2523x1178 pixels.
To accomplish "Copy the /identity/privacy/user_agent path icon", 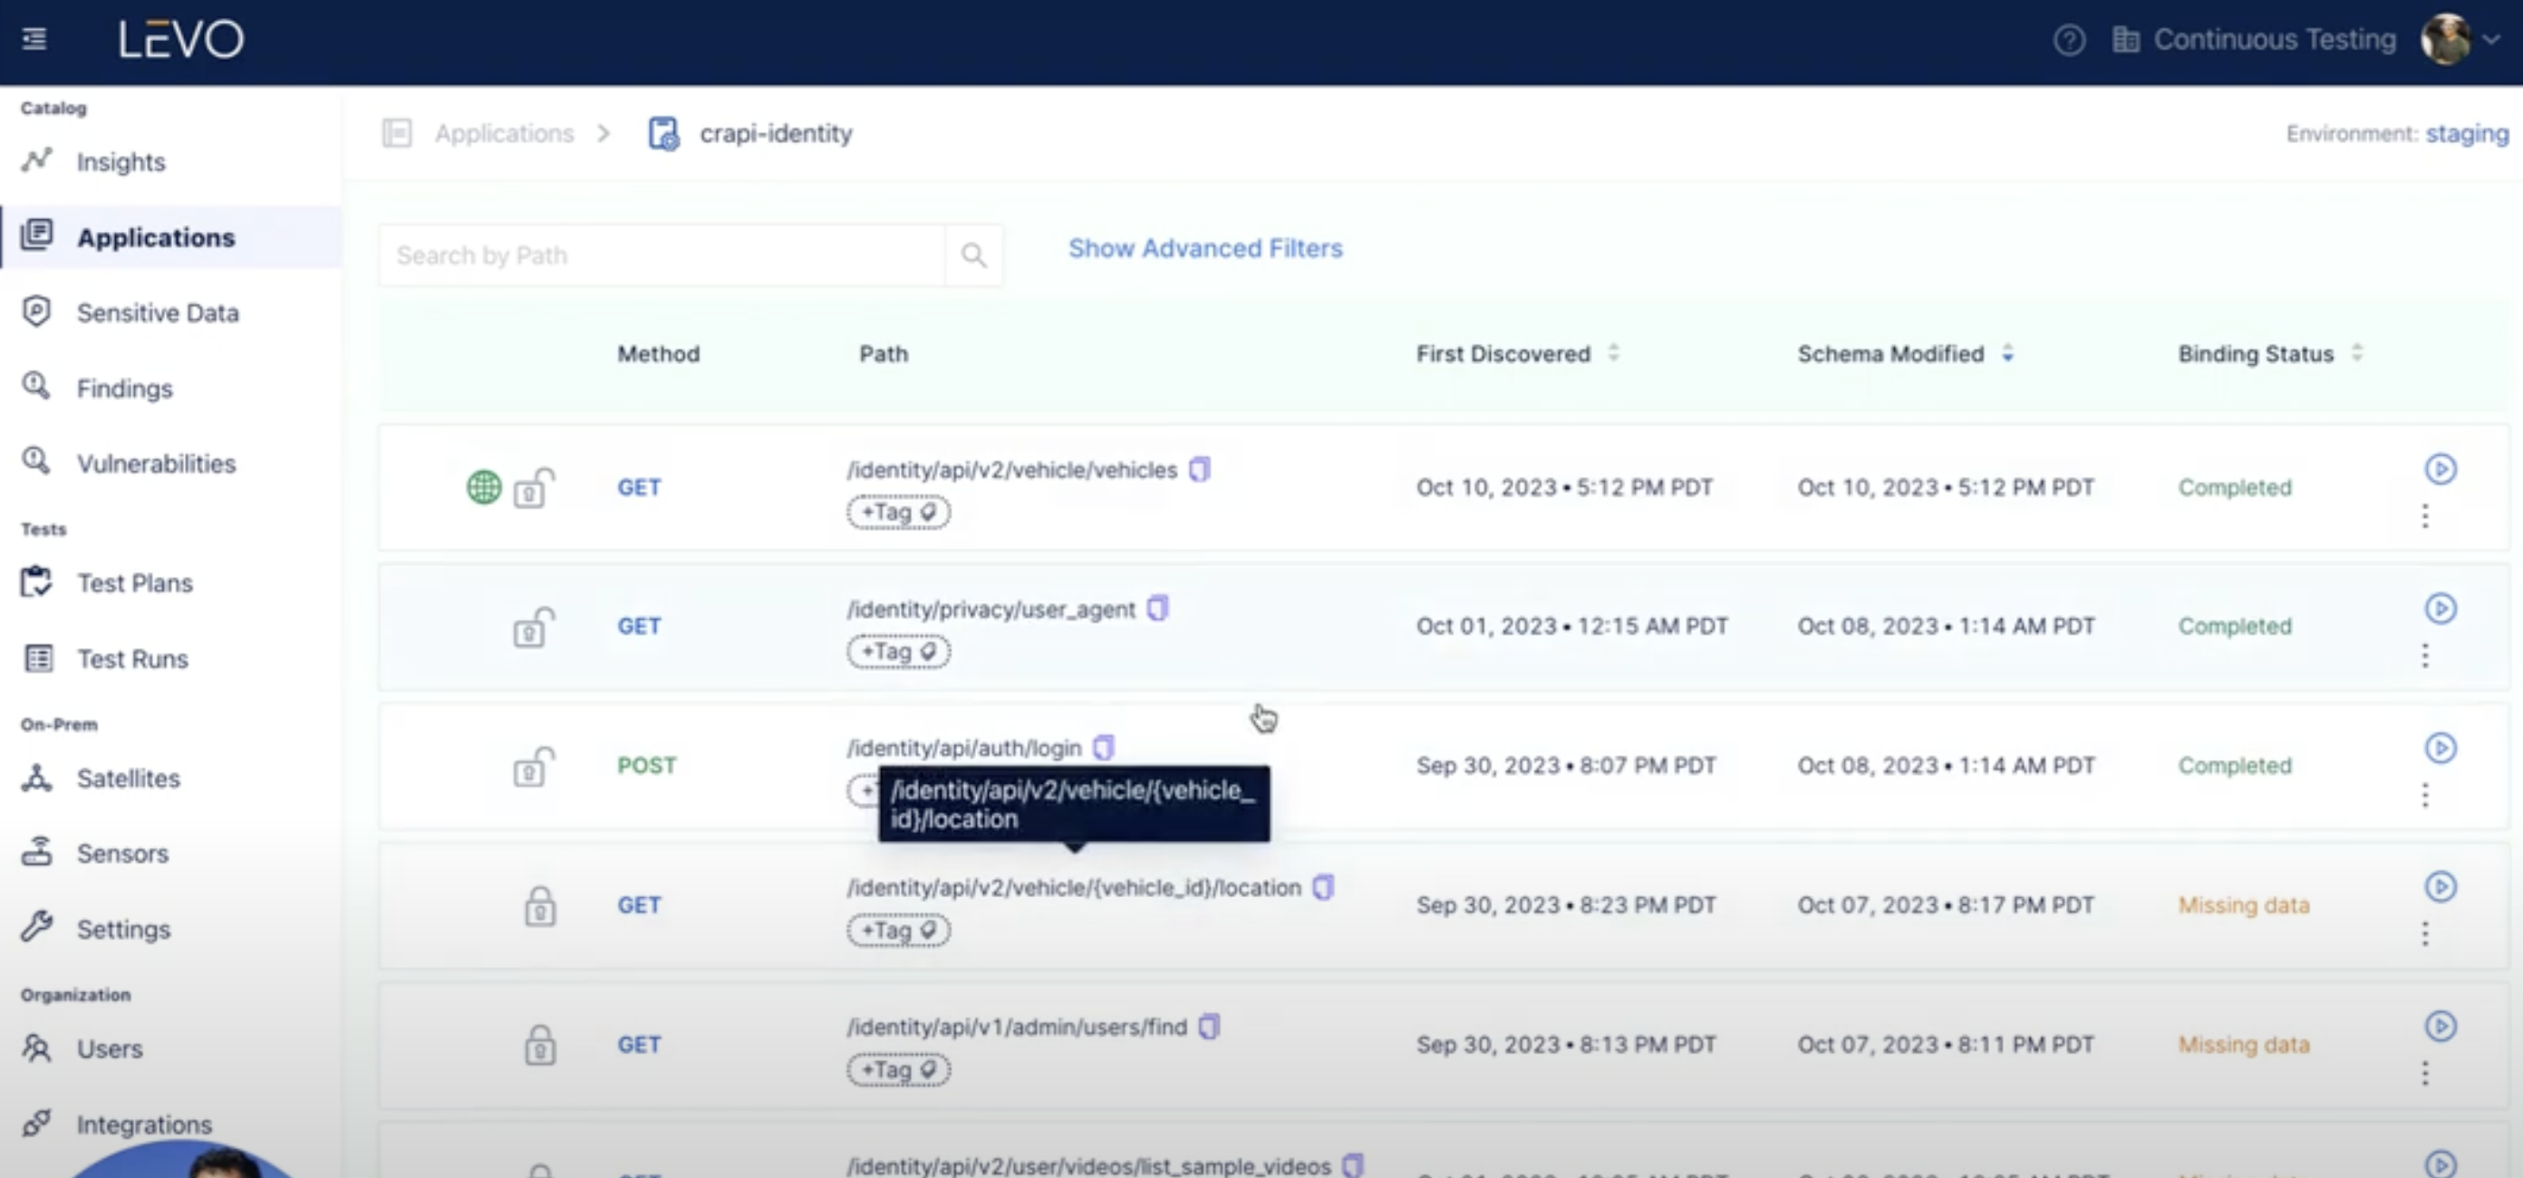I will [1157, 609].
